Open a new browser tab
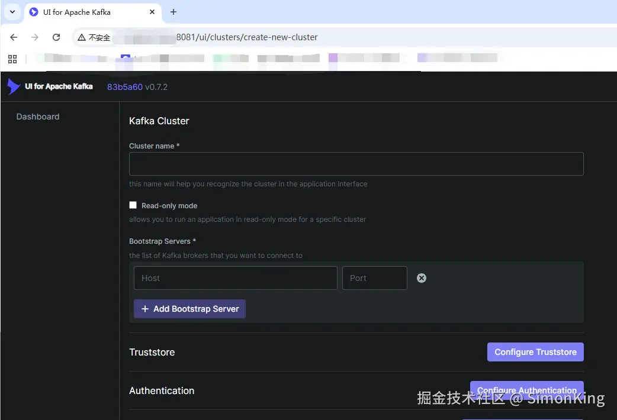The image size is (617, 420). 173,12
